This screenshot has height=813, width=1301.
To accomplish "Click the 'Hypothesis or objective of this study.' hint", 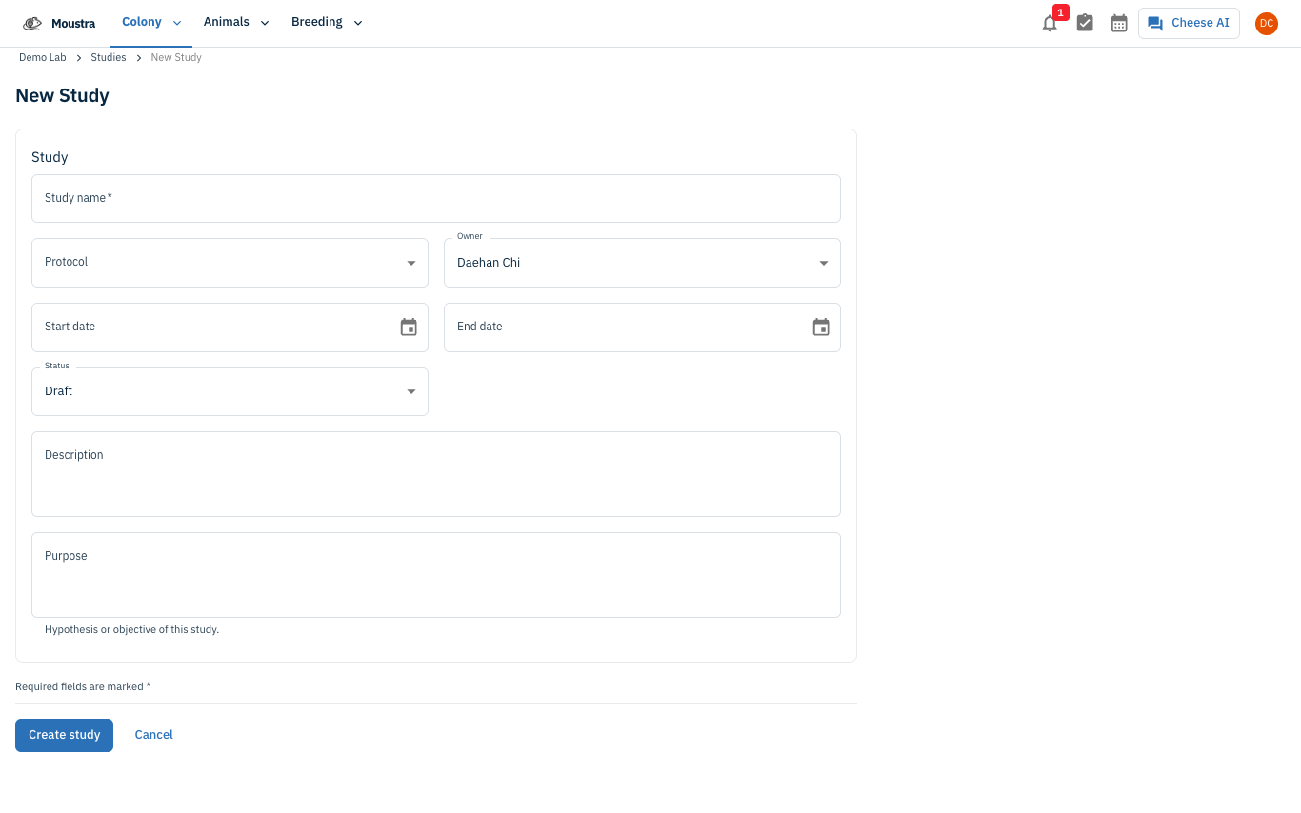I will coord(131,630).
